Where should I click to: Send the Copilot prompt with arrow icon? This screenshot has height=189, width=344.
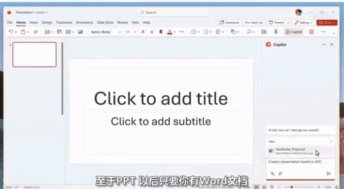328,173
